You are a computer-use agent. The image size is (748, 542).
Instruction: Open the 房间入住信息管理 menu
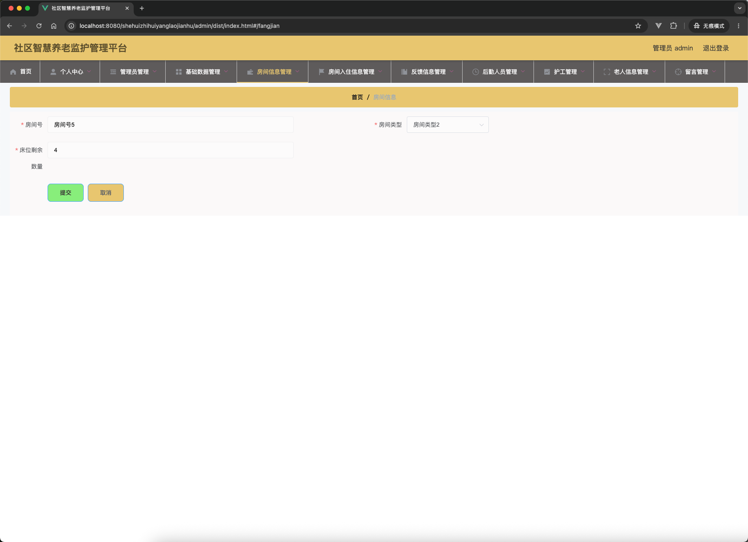pos(350,72)
